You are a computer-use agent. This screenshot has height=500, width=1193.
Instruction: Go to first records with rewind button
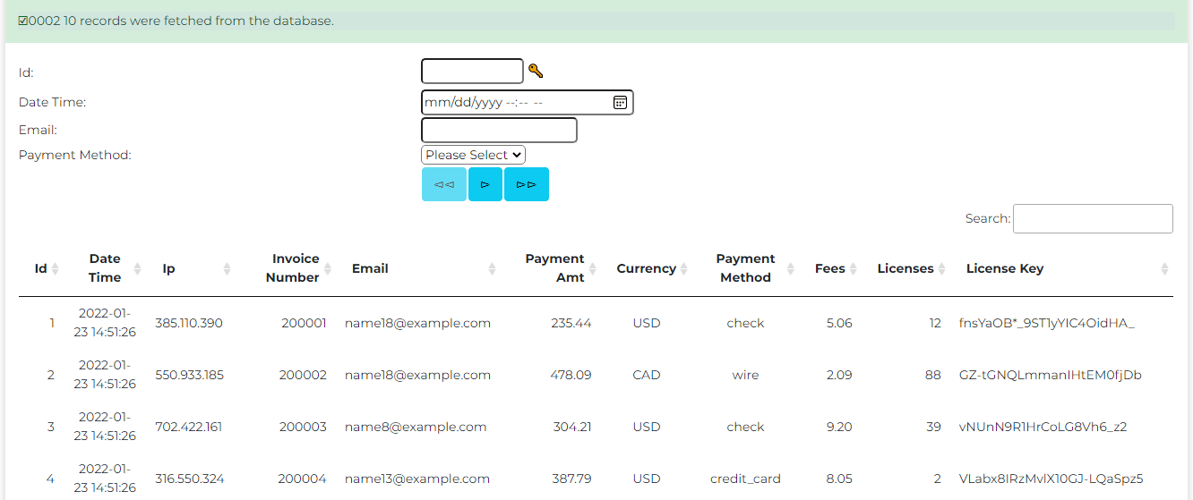444,184
